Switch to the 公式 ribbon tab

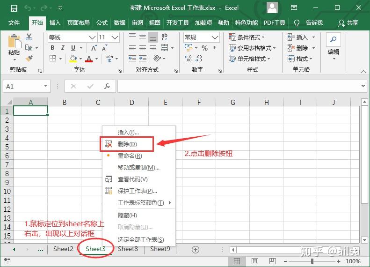click(102, 23)
